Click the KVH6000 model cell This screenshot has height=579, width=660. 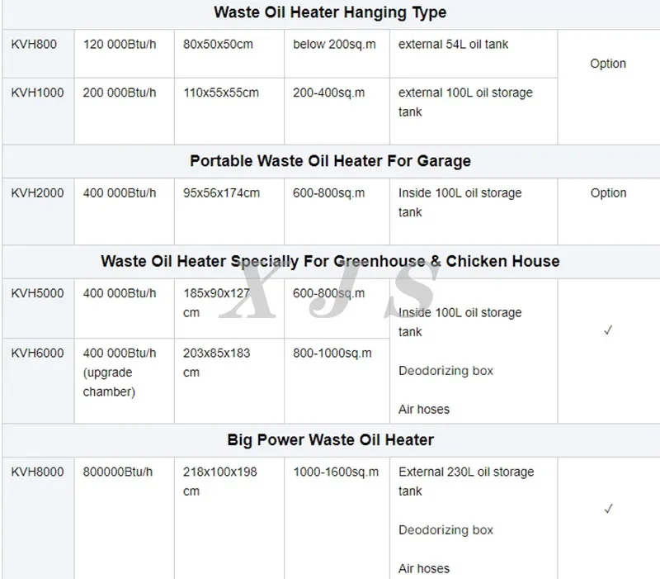38,381
